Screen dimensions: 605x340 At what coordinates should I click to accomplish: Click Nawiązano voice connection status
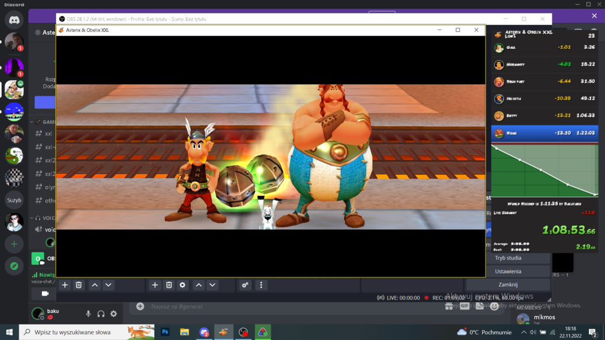(43, 275)
